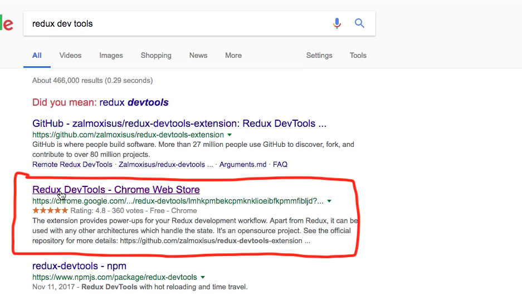This screenshot has height=306, width=522.
Task: Expand the More search menu
Action: pyautogui.click(x=233, y=56)
